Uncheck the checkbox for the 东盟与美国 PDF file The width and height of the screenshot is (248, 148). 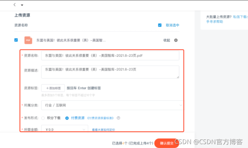pyautogui.click(x=16, y=40)
